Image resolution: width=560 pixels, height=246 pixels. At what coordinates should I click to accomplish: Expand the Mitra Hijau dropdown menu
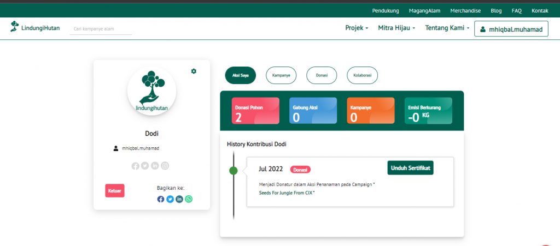396,28
